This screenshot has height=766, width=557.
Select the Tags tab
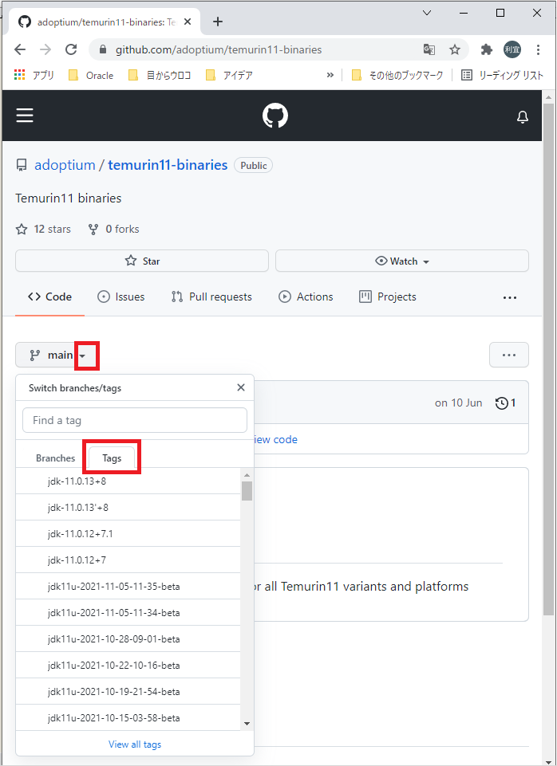pyautogui.click(x=112, y=458)
